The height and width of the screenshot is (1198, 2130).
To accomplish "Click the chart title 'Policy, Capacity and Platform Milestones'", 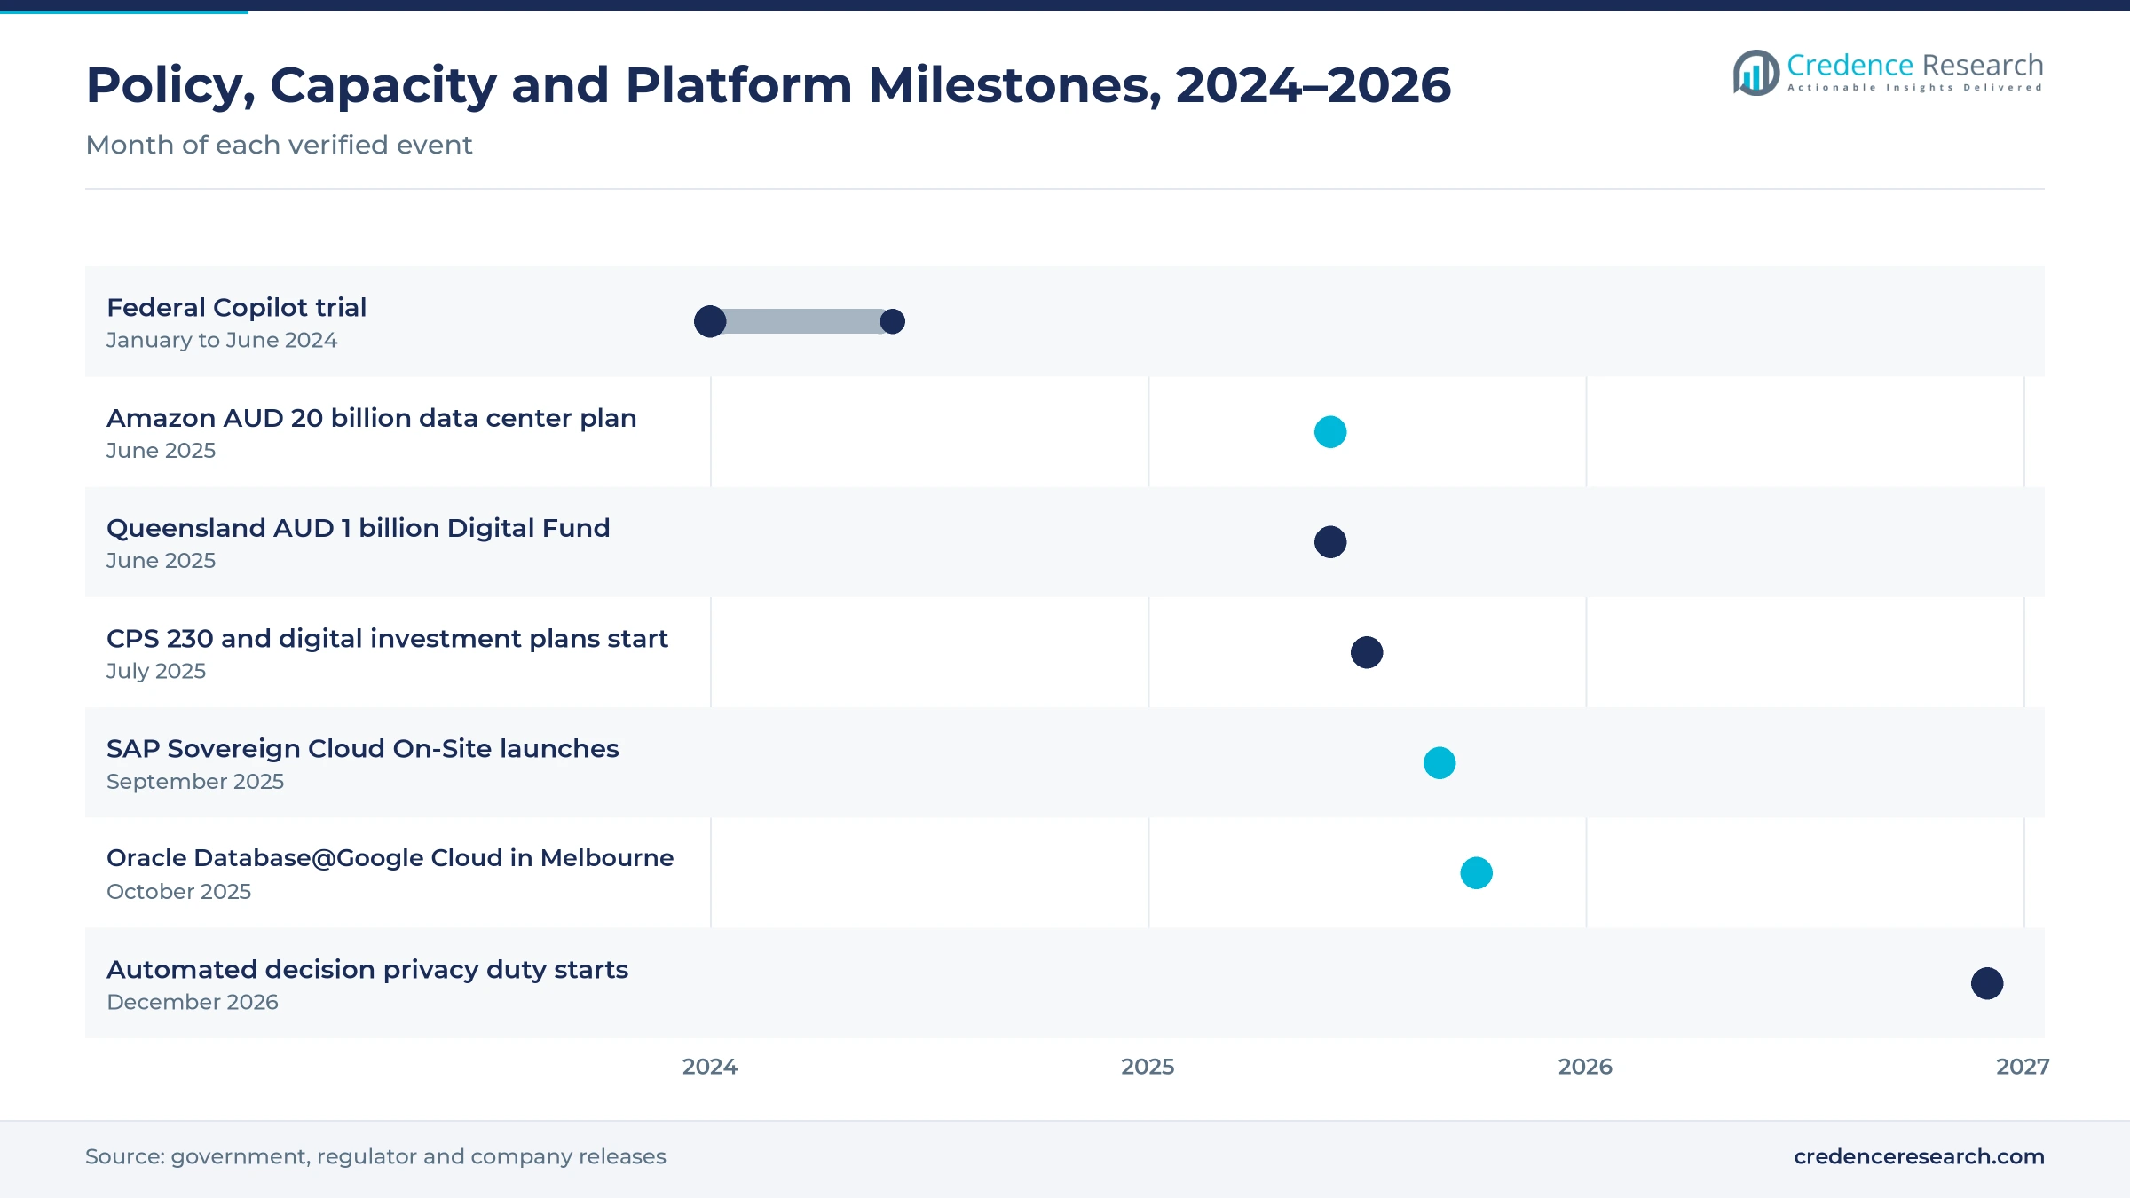I will point(769,85).
